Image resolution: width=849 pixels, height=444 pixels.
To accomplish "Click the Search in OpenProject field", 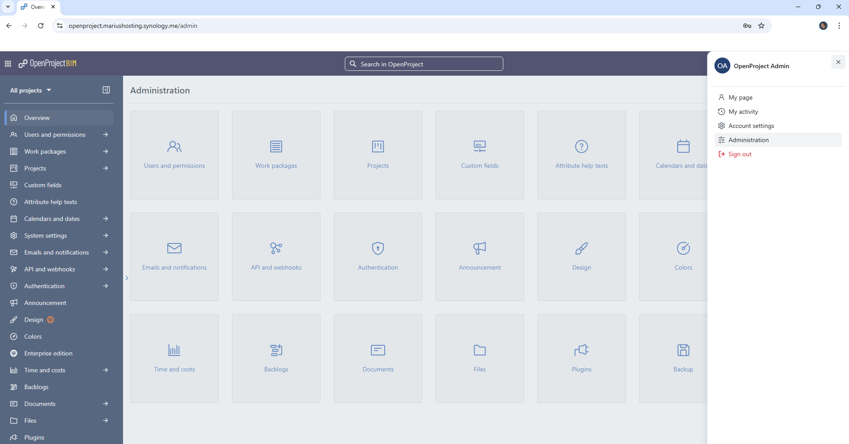I will click(x=423, y=64).
